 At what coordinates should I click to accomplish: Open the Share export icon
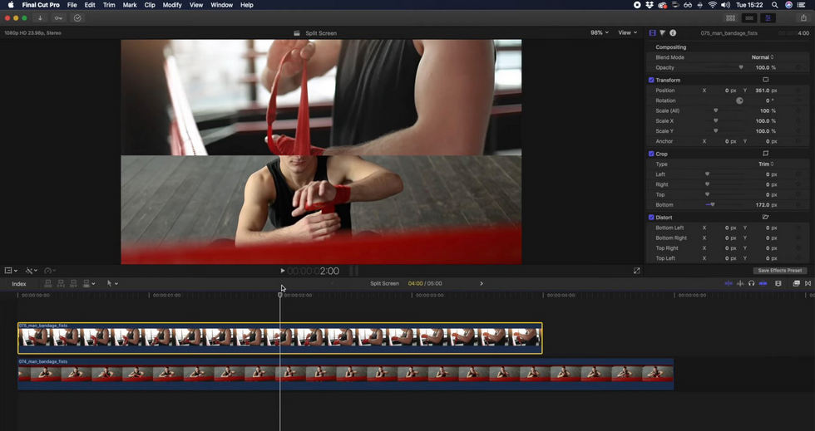pyautogui.click(x=803, y=17)
